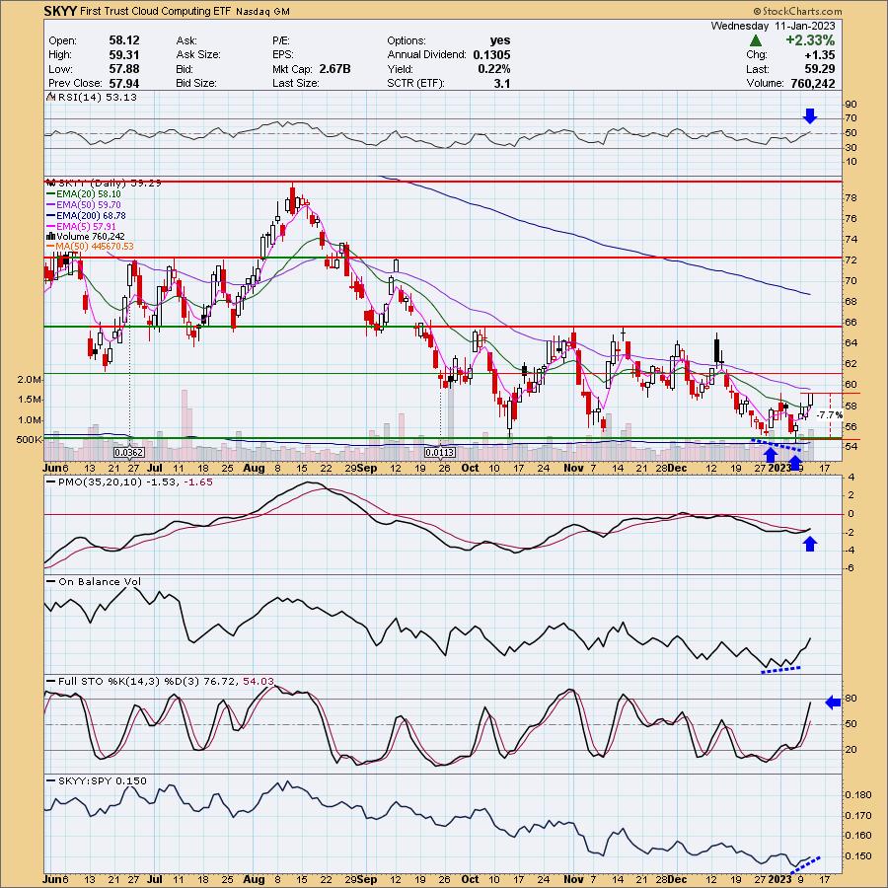The width and height of the screenshot is (888, 888).
Task: Click the Low price 57.88
Action: click(124, 69)
